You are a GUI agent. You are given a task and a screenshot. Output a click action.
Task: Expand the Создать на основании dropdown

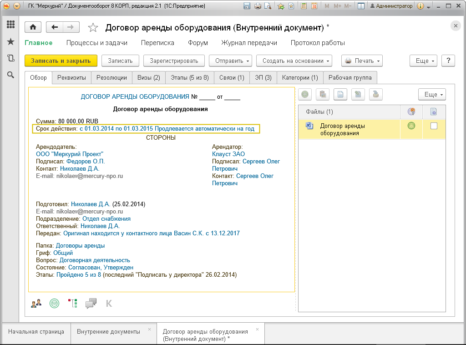click(x=294, y=61)
